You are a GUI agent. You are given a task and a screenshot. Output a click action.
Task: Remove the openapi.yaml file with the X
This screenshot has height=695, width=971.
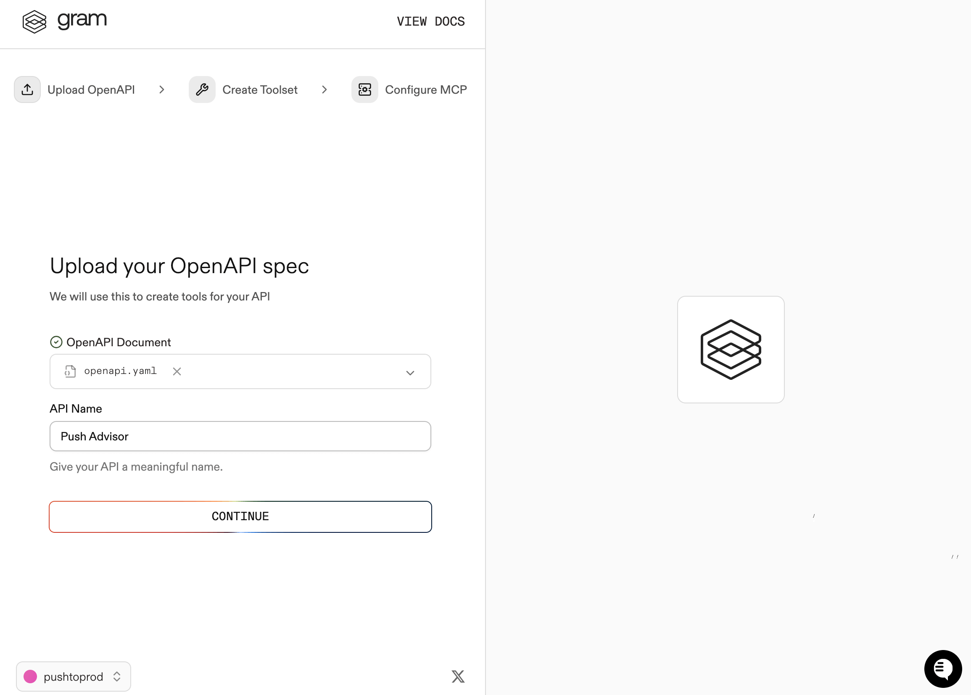click(x=177, y=371)
